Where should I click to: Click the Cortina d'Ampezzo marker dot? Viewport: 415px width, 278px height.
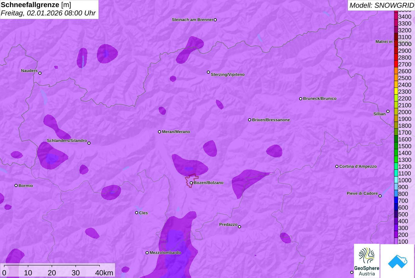click(337, 166)
